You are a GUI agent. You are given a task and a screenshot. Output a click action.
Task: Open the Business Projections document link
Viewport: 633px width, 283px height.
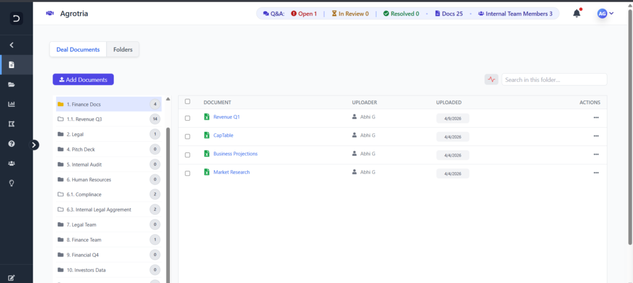(235, 154)
